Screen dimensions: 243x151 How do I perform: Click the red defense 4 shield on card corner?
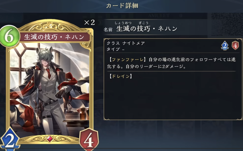[89, 140]
